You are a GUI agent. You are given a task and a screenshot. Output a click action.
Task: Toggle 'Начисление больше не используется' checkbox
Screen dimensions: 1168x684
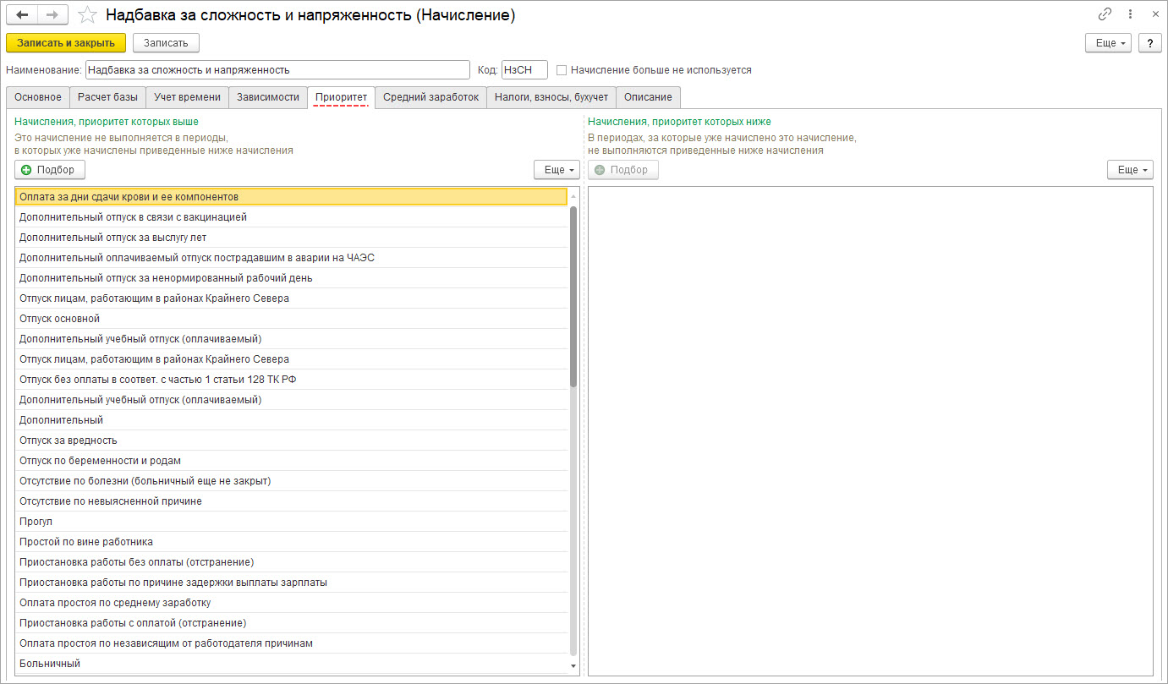click(562, 70)
